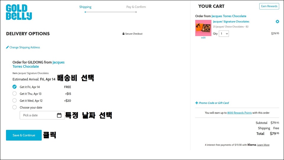284x160 pixels.
Task: Select Get it Thu, Apr 13 option
Action: [14, 93]
